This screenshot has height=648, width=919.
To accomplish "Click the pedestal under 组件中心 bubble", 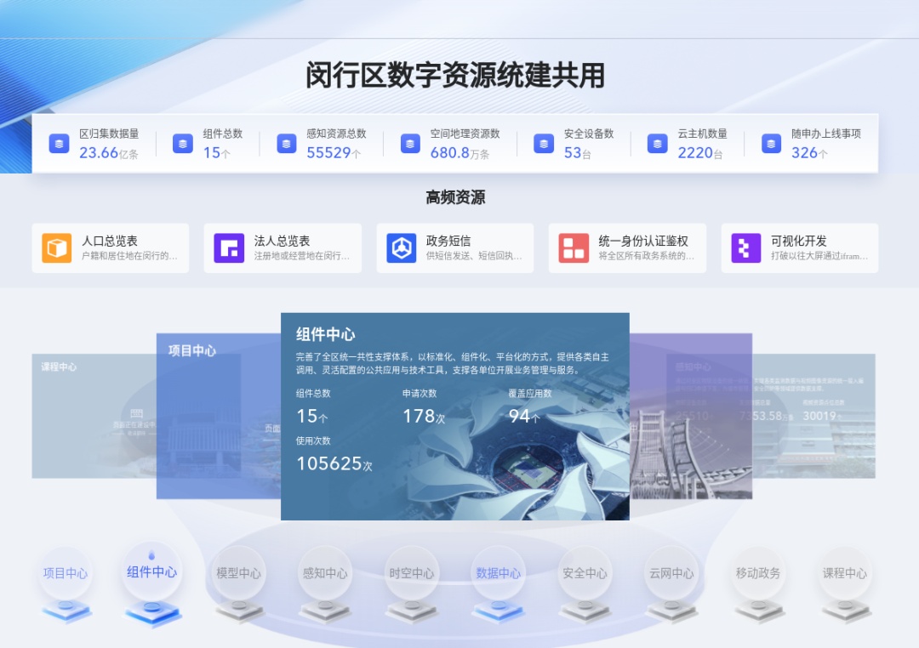I will [x=153, y=613].
